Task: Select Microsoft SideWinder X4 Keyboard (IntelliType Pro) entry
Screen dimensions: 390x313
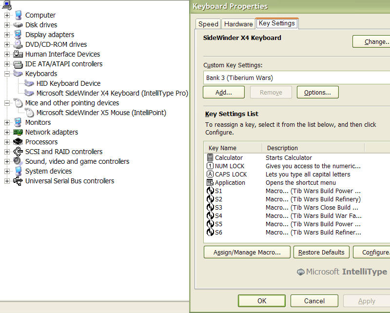Action: pos(112,93)
